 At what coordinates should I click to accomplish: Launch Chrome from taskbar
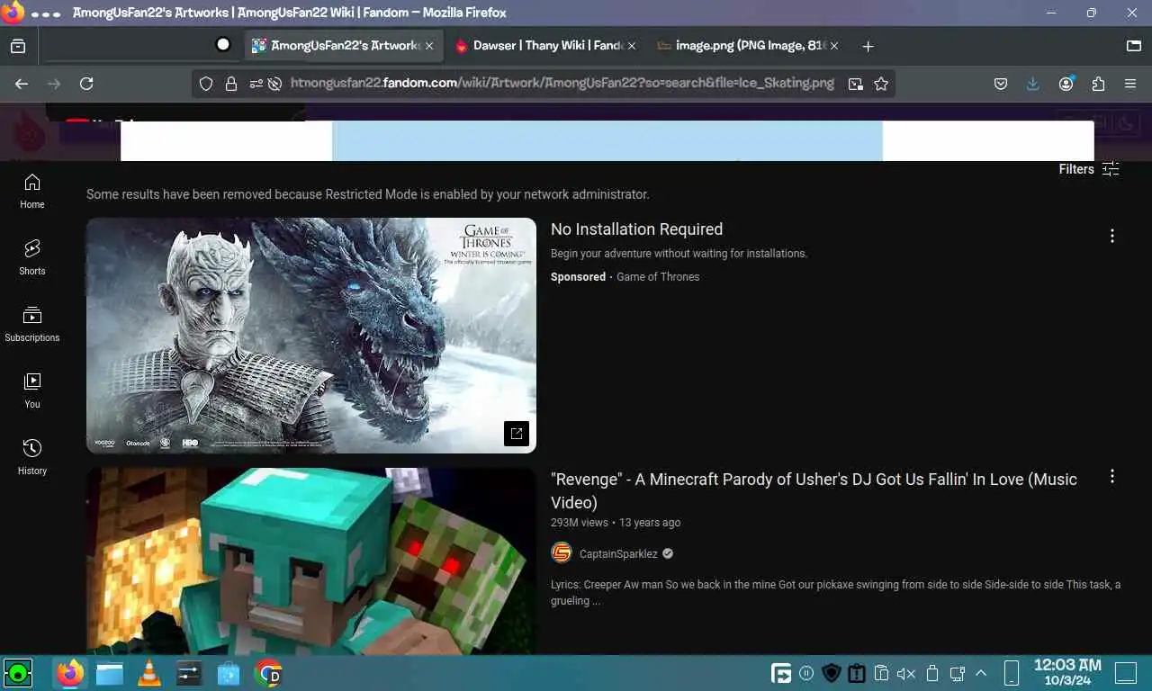coord(268,673)
